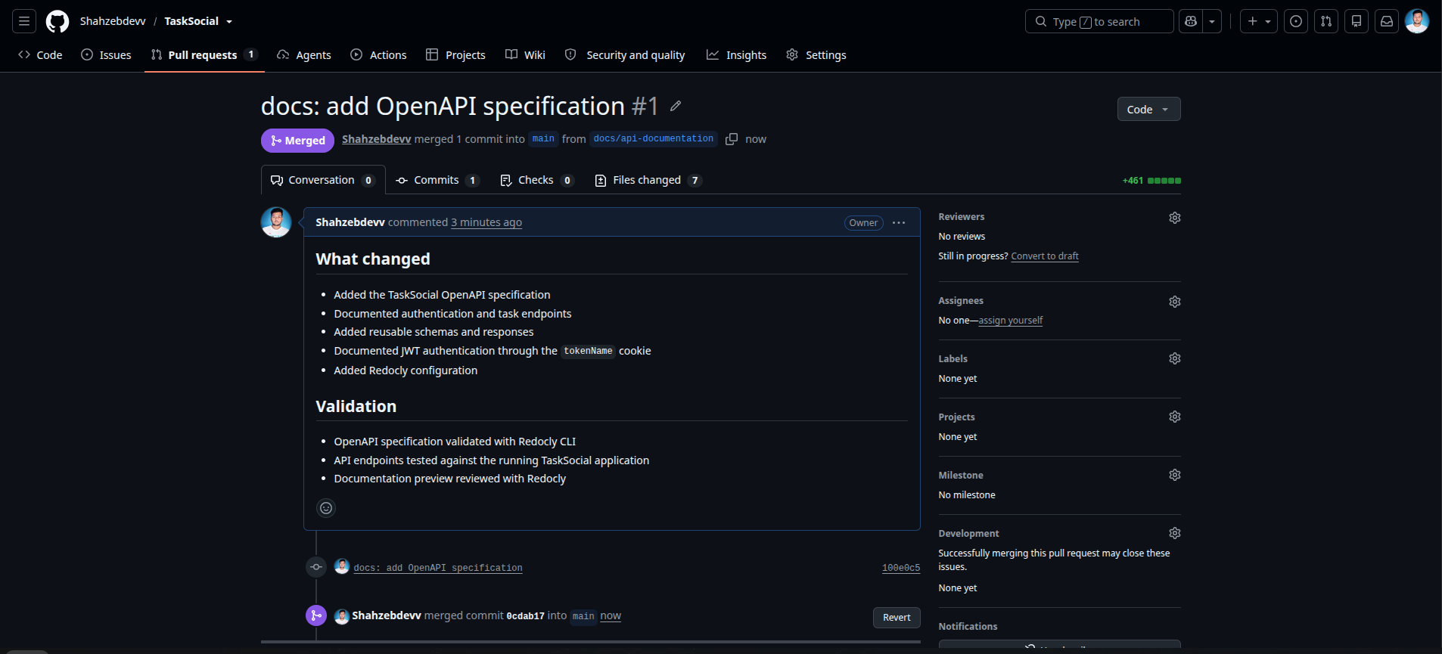Click the Revert button
Screen dimensions: 1442x654
pos(897,618)
